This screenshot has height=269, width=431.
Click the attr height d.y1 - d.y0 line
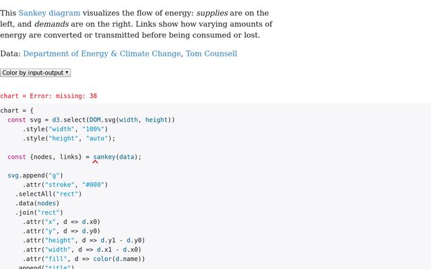84,240
